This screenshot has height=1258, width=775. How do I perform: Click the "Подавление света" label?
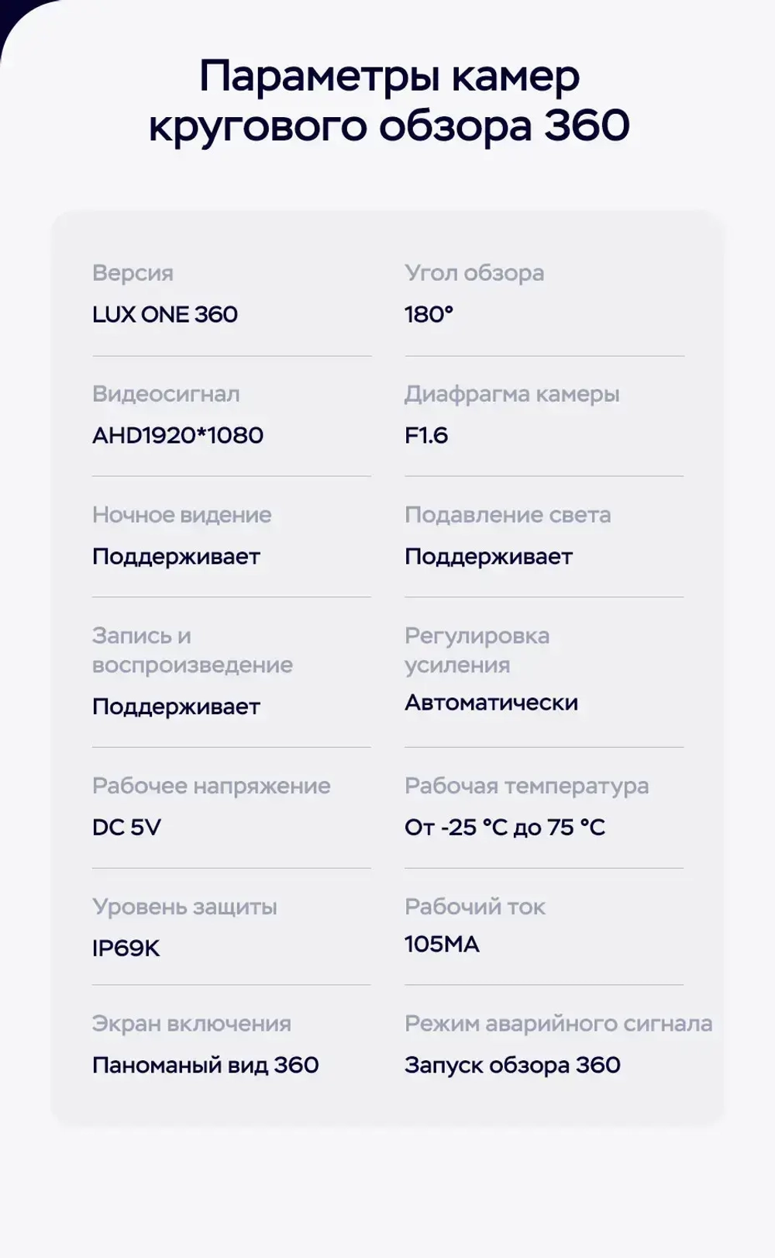coord(508,515)
